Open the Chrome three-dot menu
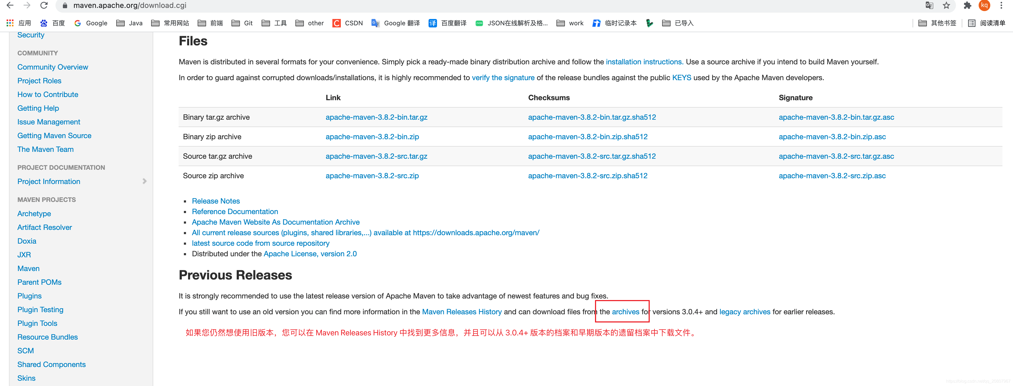This screenshot has height=386, width=1013. click(1001, 6)
